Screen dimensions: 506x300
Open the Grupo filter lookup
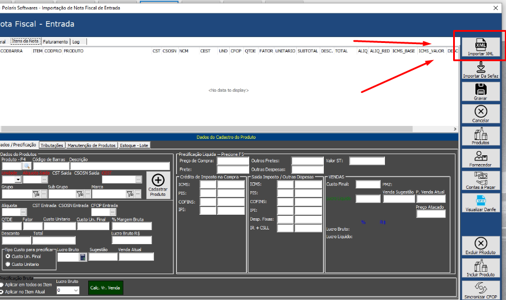point(36,194)
